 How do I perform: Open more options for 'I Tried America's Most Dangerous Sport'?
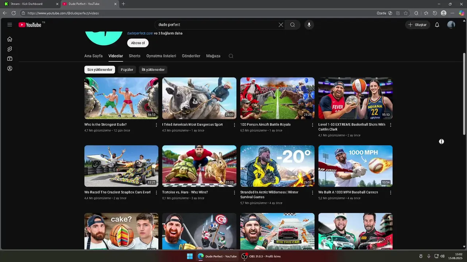tap(235, 125)
